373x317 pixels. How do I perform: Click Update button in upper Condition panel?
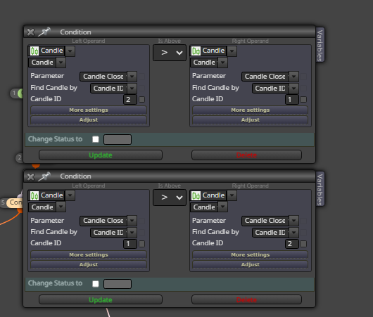point(101,155)
